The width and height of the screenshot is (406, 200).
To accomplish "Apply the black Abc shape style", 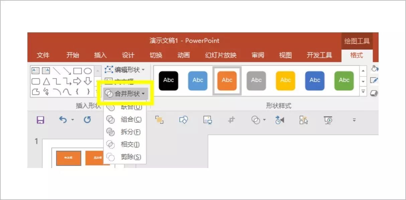I will pos(169,81).
